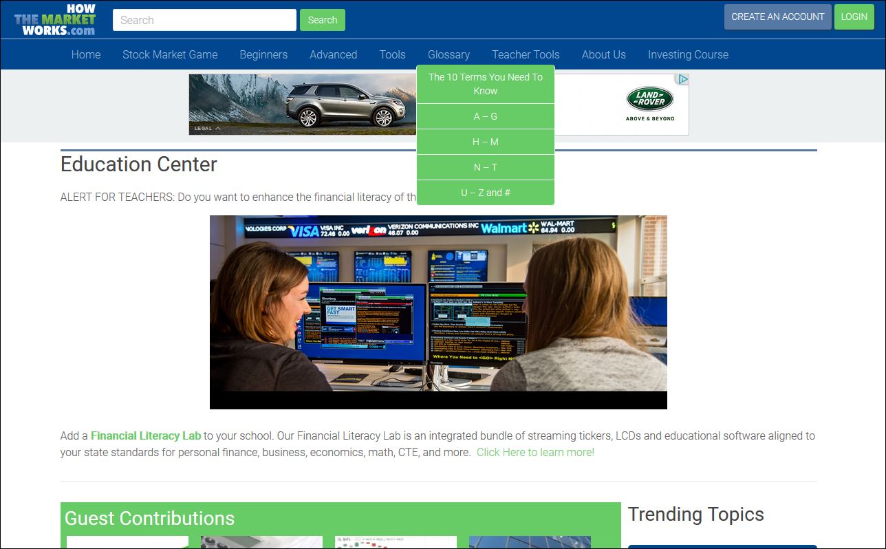Open the Stock Market Game menu
Image resolution: width=886 pixels, height=549 pixels.
(170, 54)
